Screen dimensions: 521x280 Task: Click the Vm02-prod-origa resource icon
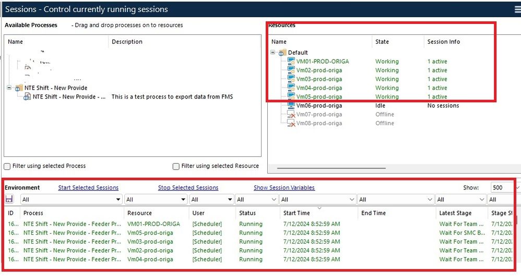(291, 70)
